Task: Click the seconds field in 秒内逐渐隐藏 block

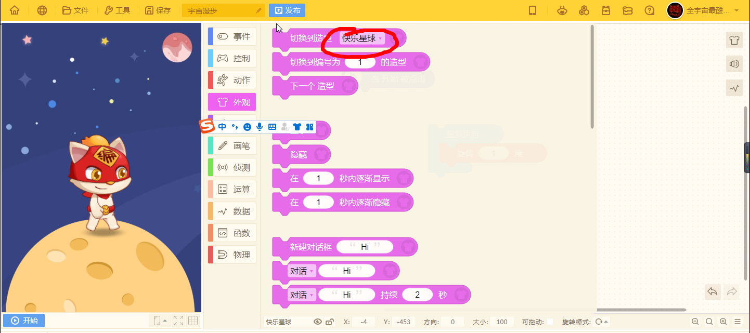Action: click(x=318, y=202)
